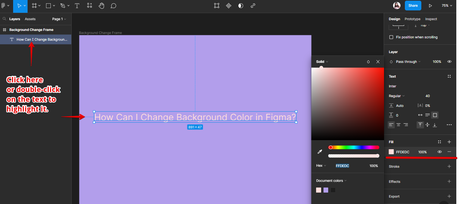
Task: Click the blue Share button
Action: pos(413,6)
